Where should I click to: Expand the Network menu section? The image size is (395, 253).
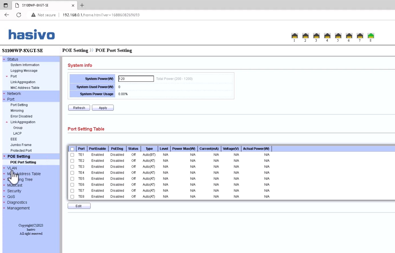pyautogui.click(x=14, y=94)
